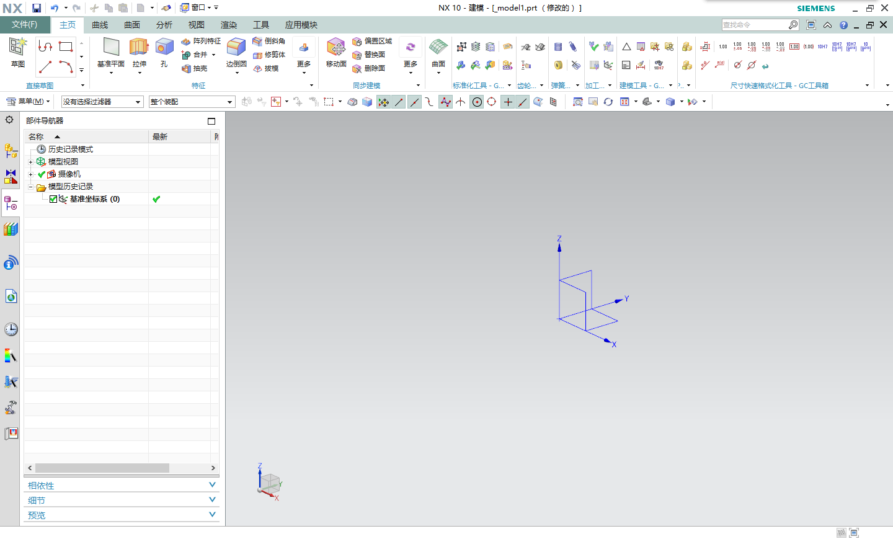Click the save icon in title bar

[37, 8]
